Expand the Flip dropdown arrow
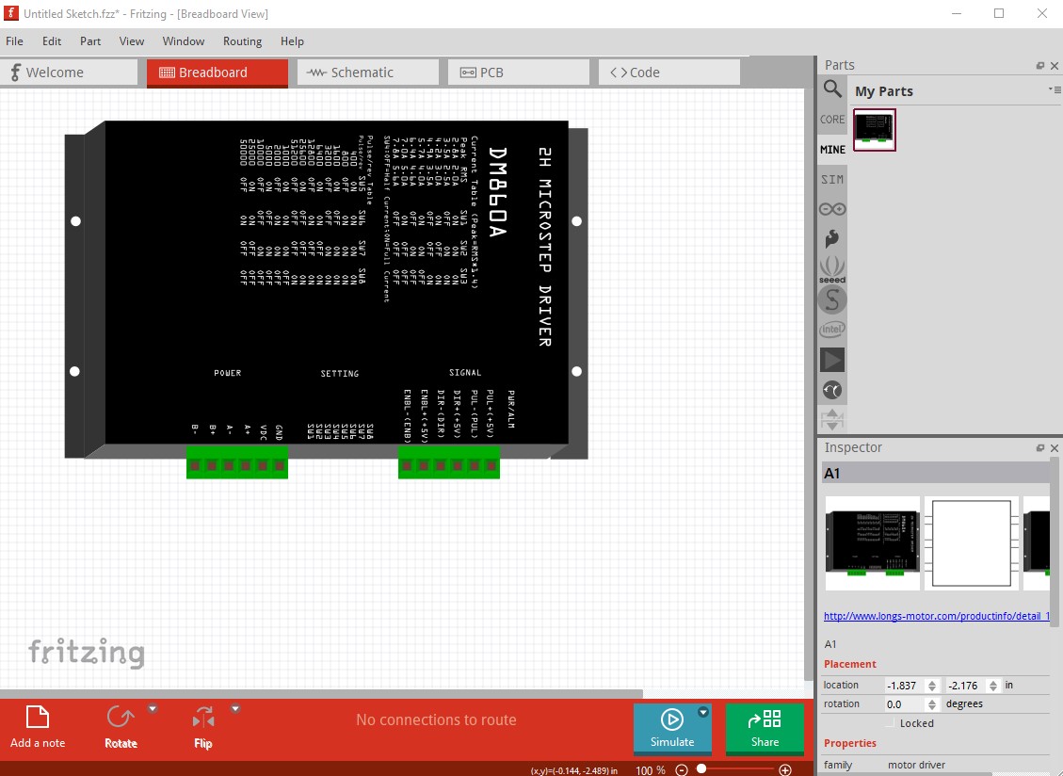 (x=235, y=709)
